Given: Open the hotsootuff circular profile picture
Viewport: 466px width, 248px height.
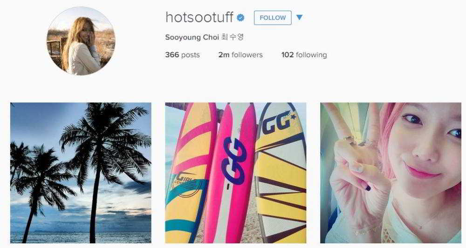Looking at the screenshot, I should click(81, 41).
